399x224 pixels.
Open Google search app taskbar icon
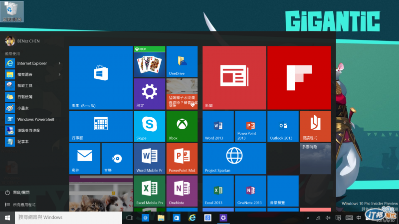[207, 218]
